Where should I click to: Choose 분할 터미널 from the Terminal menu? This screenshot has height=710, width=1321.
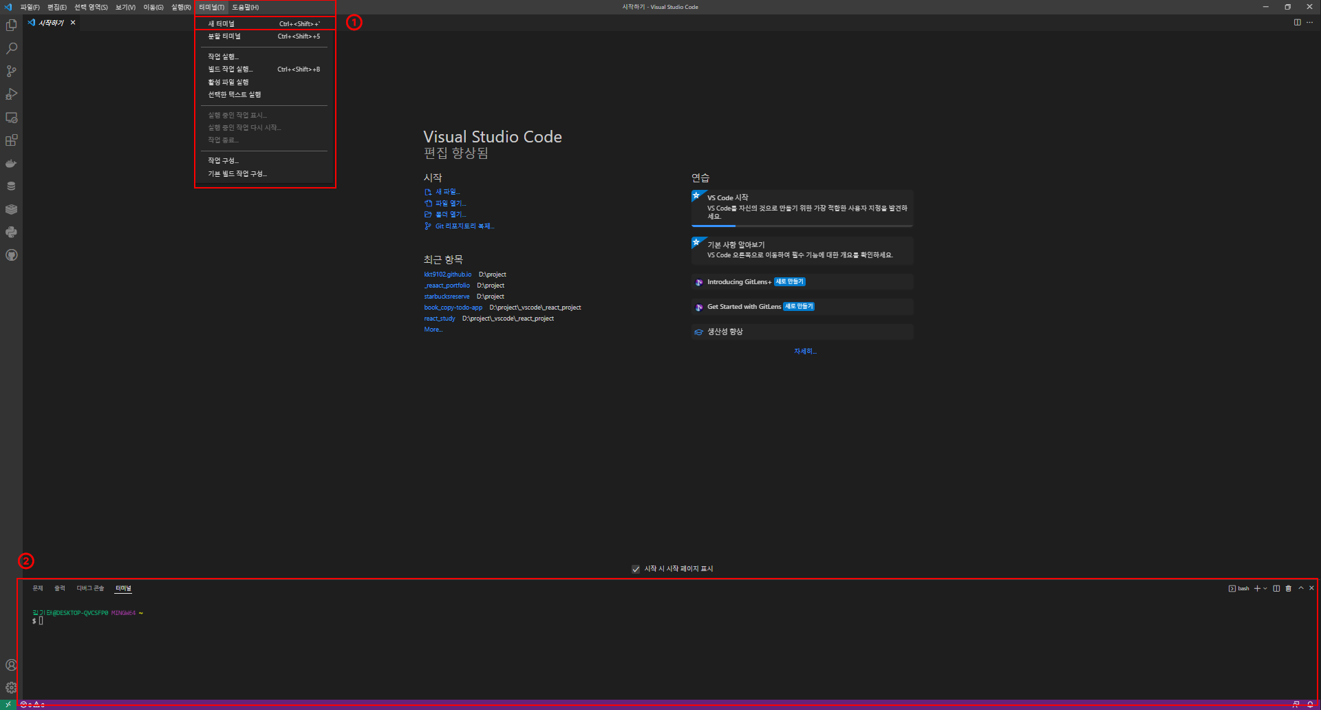[264, 36]
